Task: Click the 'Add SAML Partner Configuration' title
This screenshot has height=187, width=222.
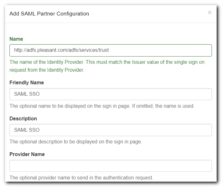Action: point(49,14)
